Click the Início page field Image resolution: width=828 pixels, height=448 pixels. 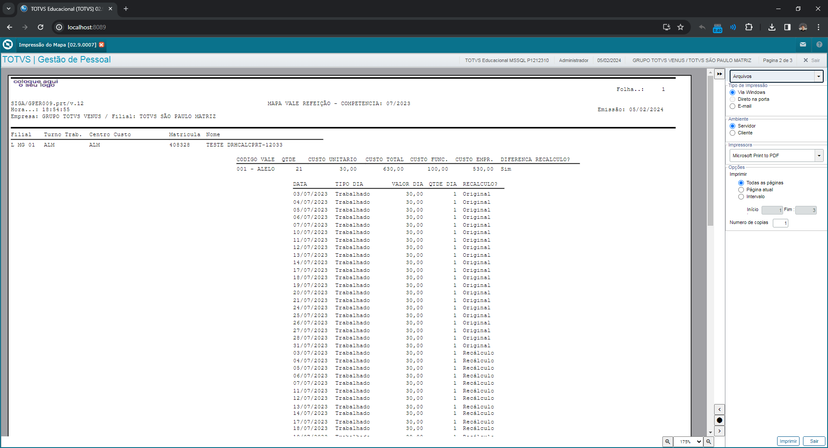(772, 210)
